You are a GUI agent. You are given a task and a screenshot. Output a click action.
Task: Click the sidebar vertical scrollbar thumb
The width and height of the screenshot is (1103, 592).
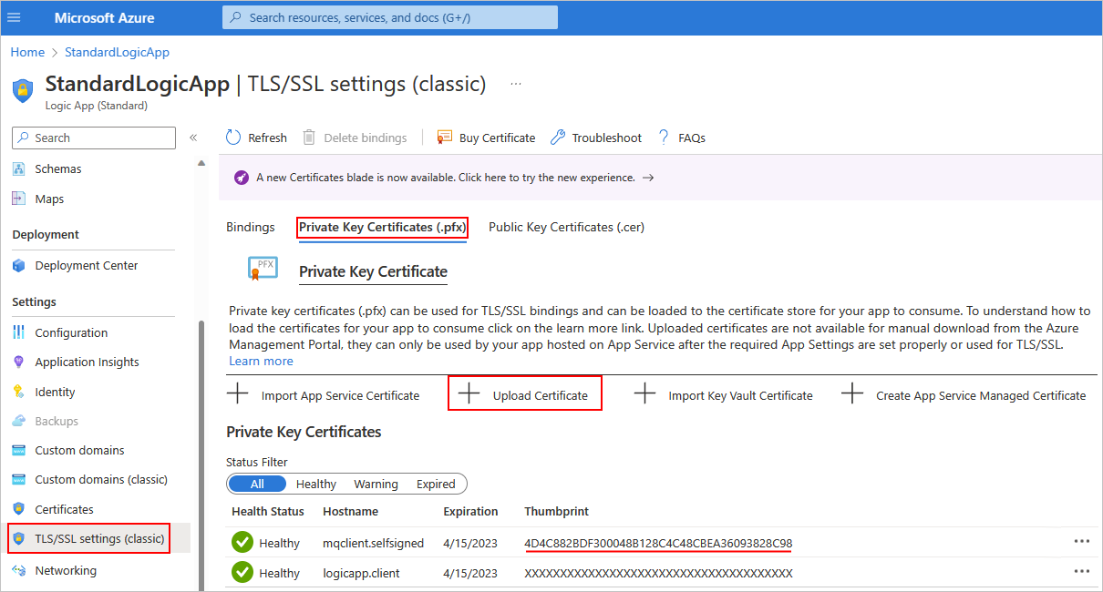[x=201, y=455]
